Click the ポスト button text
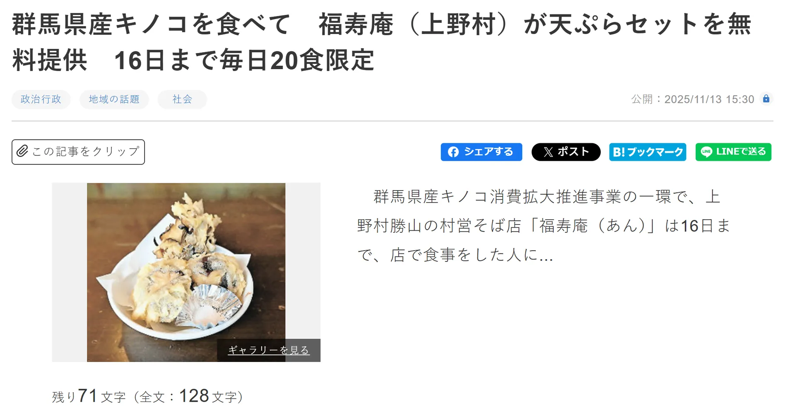 (573, 152)
